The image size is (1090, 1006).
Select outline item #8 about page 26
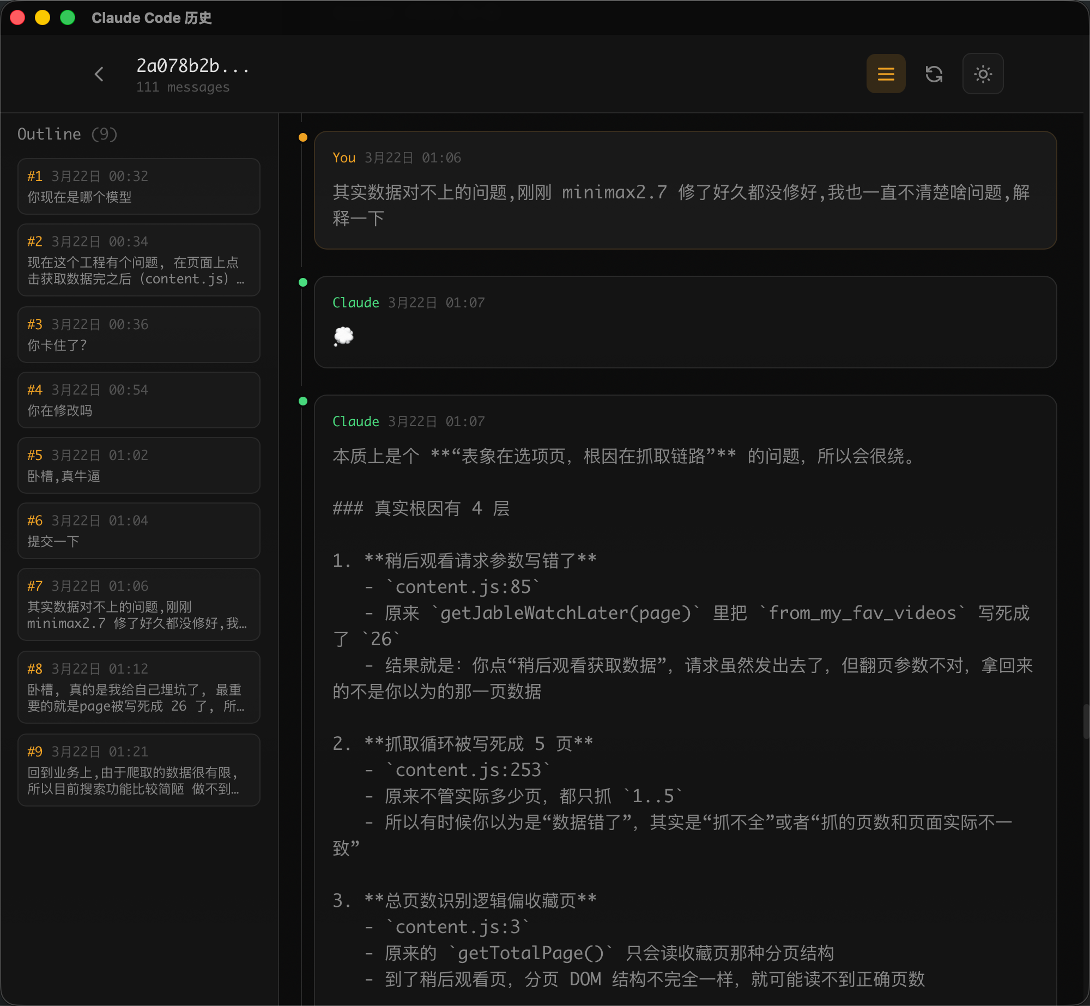(138, 687)
